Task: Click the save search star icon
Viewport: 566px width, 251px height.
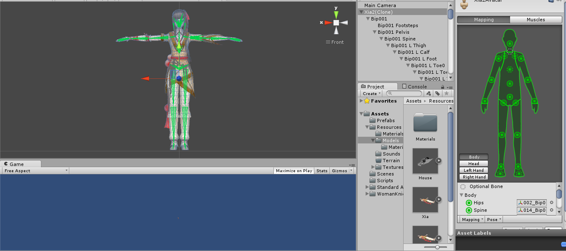Action: coord(446,93)
